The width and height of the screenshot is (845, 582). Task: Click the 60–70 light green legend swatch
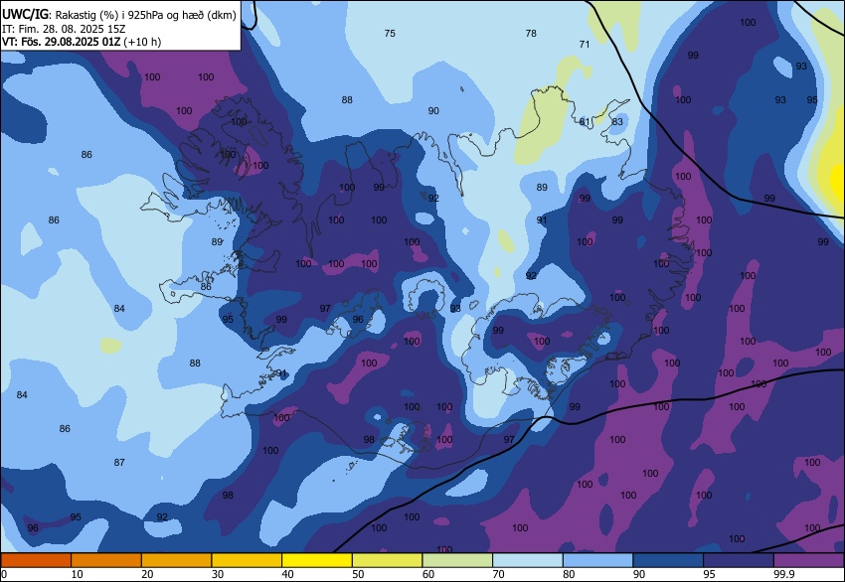click(457, 560)
